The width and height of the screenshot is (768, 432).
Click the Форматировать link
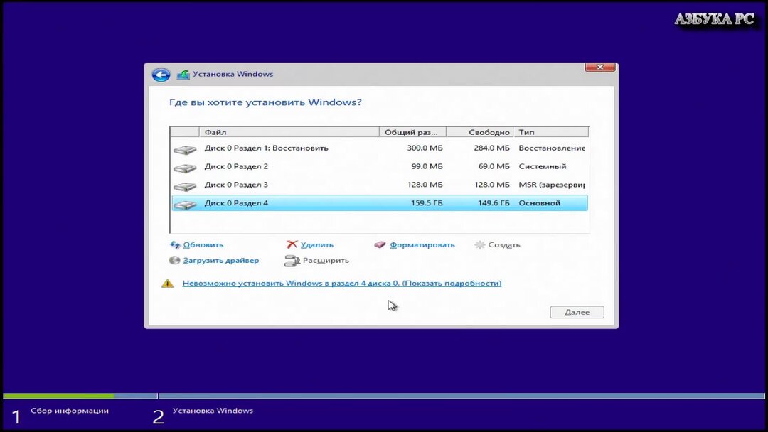422,244
